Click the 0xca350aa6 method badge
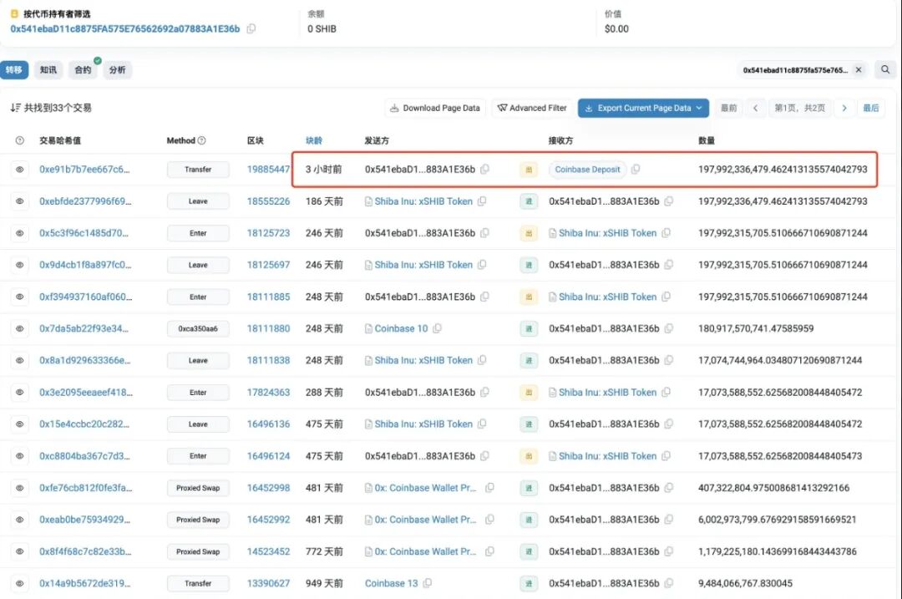The image size is (902, 599). click(x=198, y=328)
